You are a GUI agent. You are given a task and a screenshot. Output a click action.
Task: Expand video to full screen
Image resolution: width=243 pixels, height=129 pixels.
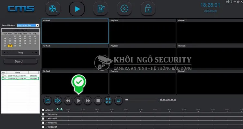tap(108, 101)
